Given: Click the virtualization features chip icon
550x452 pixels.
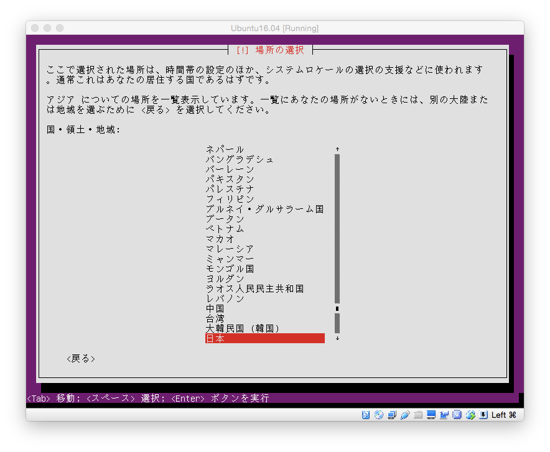Looking at the screenshot, I should coord(457,415).
